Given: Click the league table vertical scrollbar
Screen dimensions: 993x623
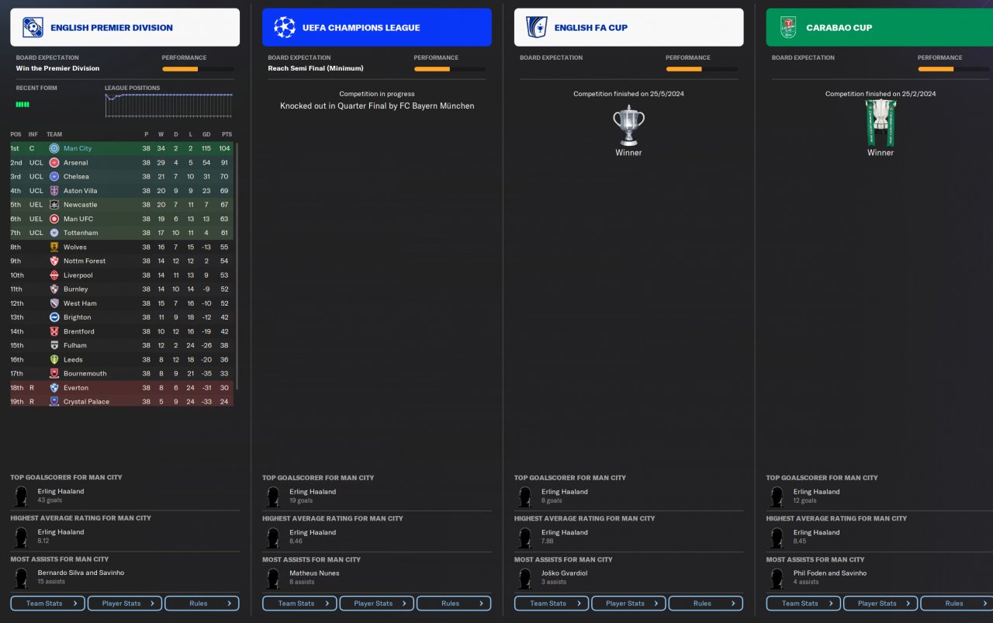Looking at the screenshot, I should coord(237,266).
